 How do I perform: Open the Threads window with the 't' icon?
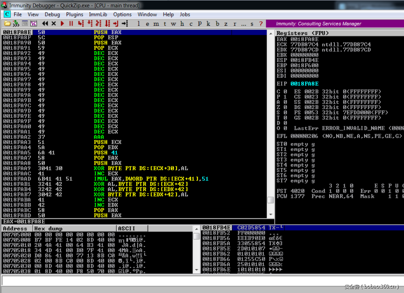point(164,23)
